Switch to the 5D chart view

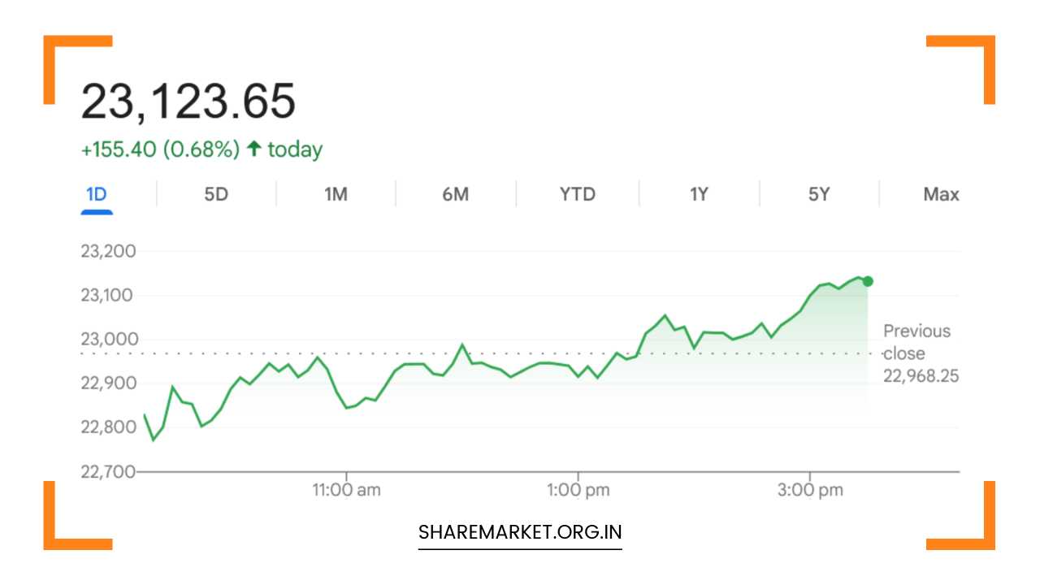[x=215, y=194]
